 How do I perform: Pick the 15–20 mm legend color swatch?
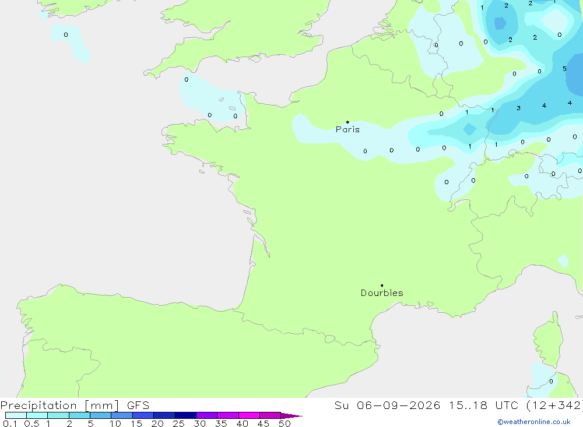click(x=143, y=415)
